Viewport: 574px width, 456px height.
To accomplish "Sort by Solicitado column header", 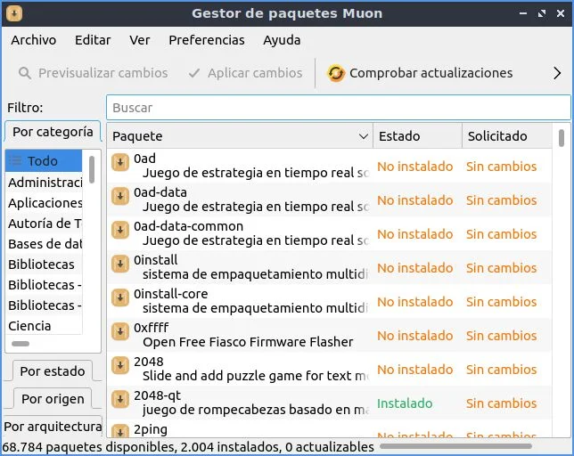I will 507,136.
